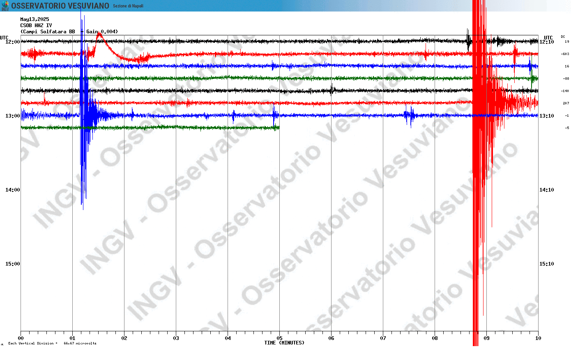Click minute tick label '02' on bottom axis
This screenshot has width=571, height=349.
[x=124, y=338]
